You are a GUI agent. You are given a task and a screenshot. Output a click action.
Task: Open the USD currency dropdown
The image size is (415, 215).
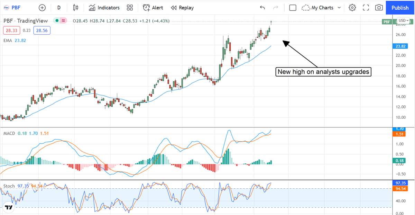coord(403,20)
